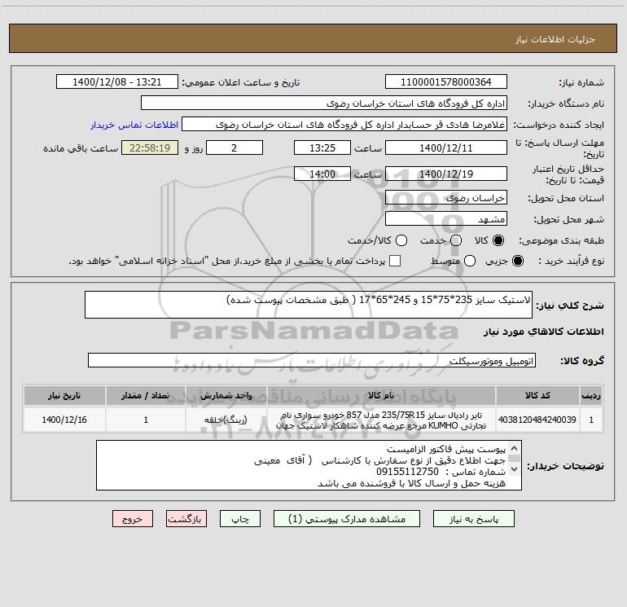Click the گروه کالا field
The image size is (627, 607).
tap(312, 360)
